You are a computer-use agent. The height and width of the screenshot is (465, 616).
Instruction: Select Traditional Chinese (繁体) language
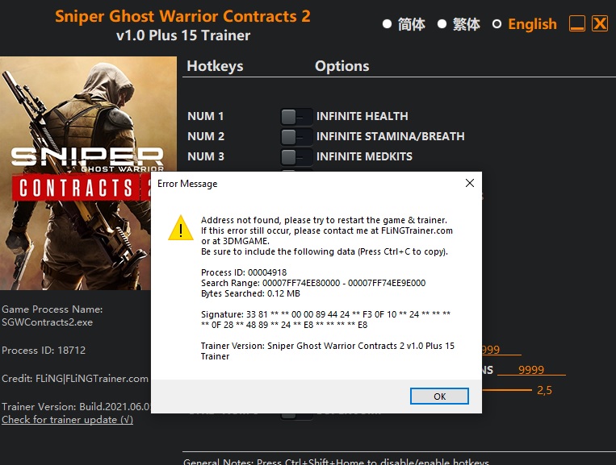pos(459,24)
